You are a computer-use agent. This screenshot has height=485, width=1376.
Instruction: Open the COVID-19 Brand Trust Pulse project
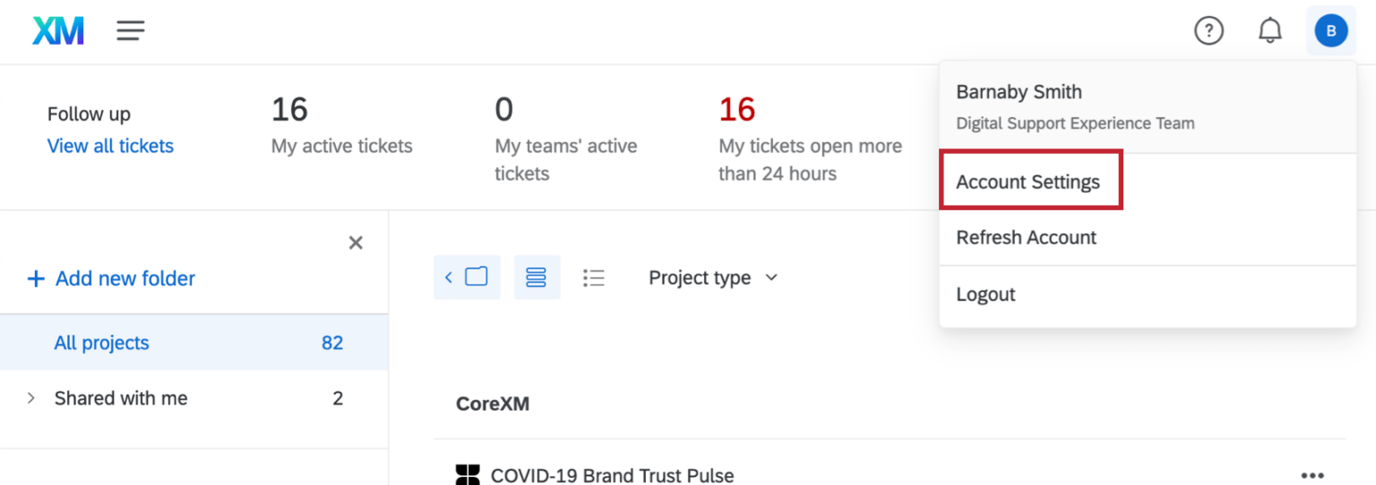click(612, 475)
